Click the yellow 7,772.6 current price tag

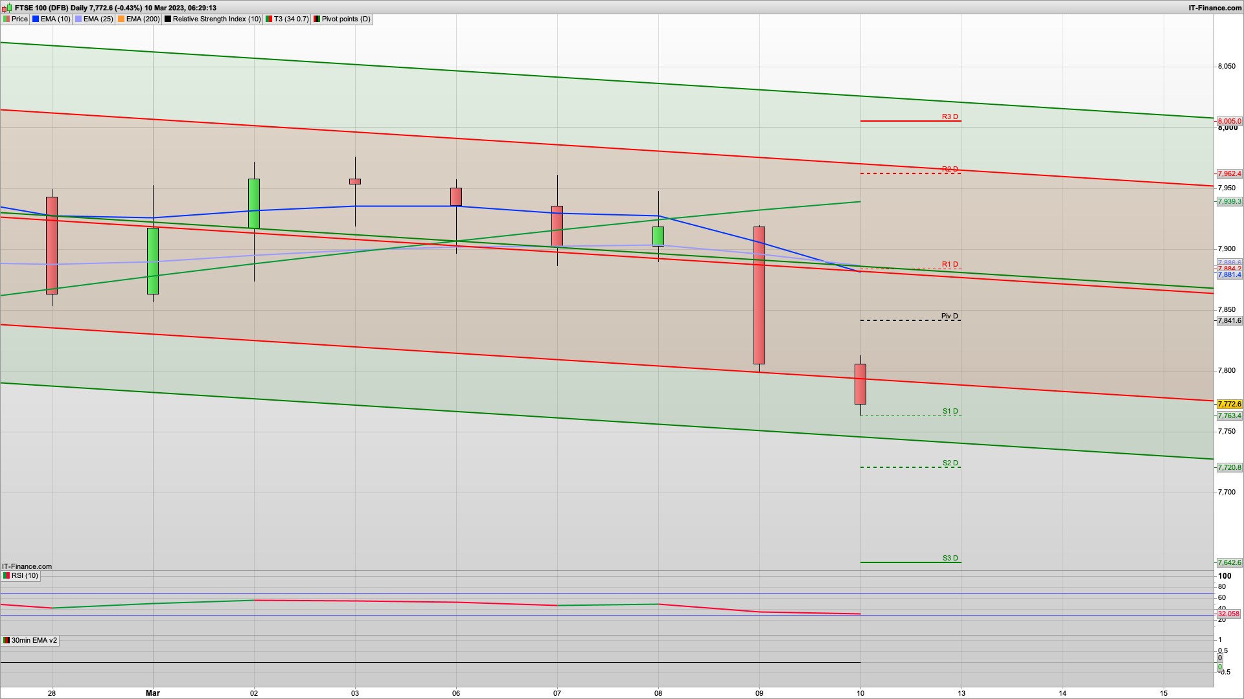tap(1229, 404)
